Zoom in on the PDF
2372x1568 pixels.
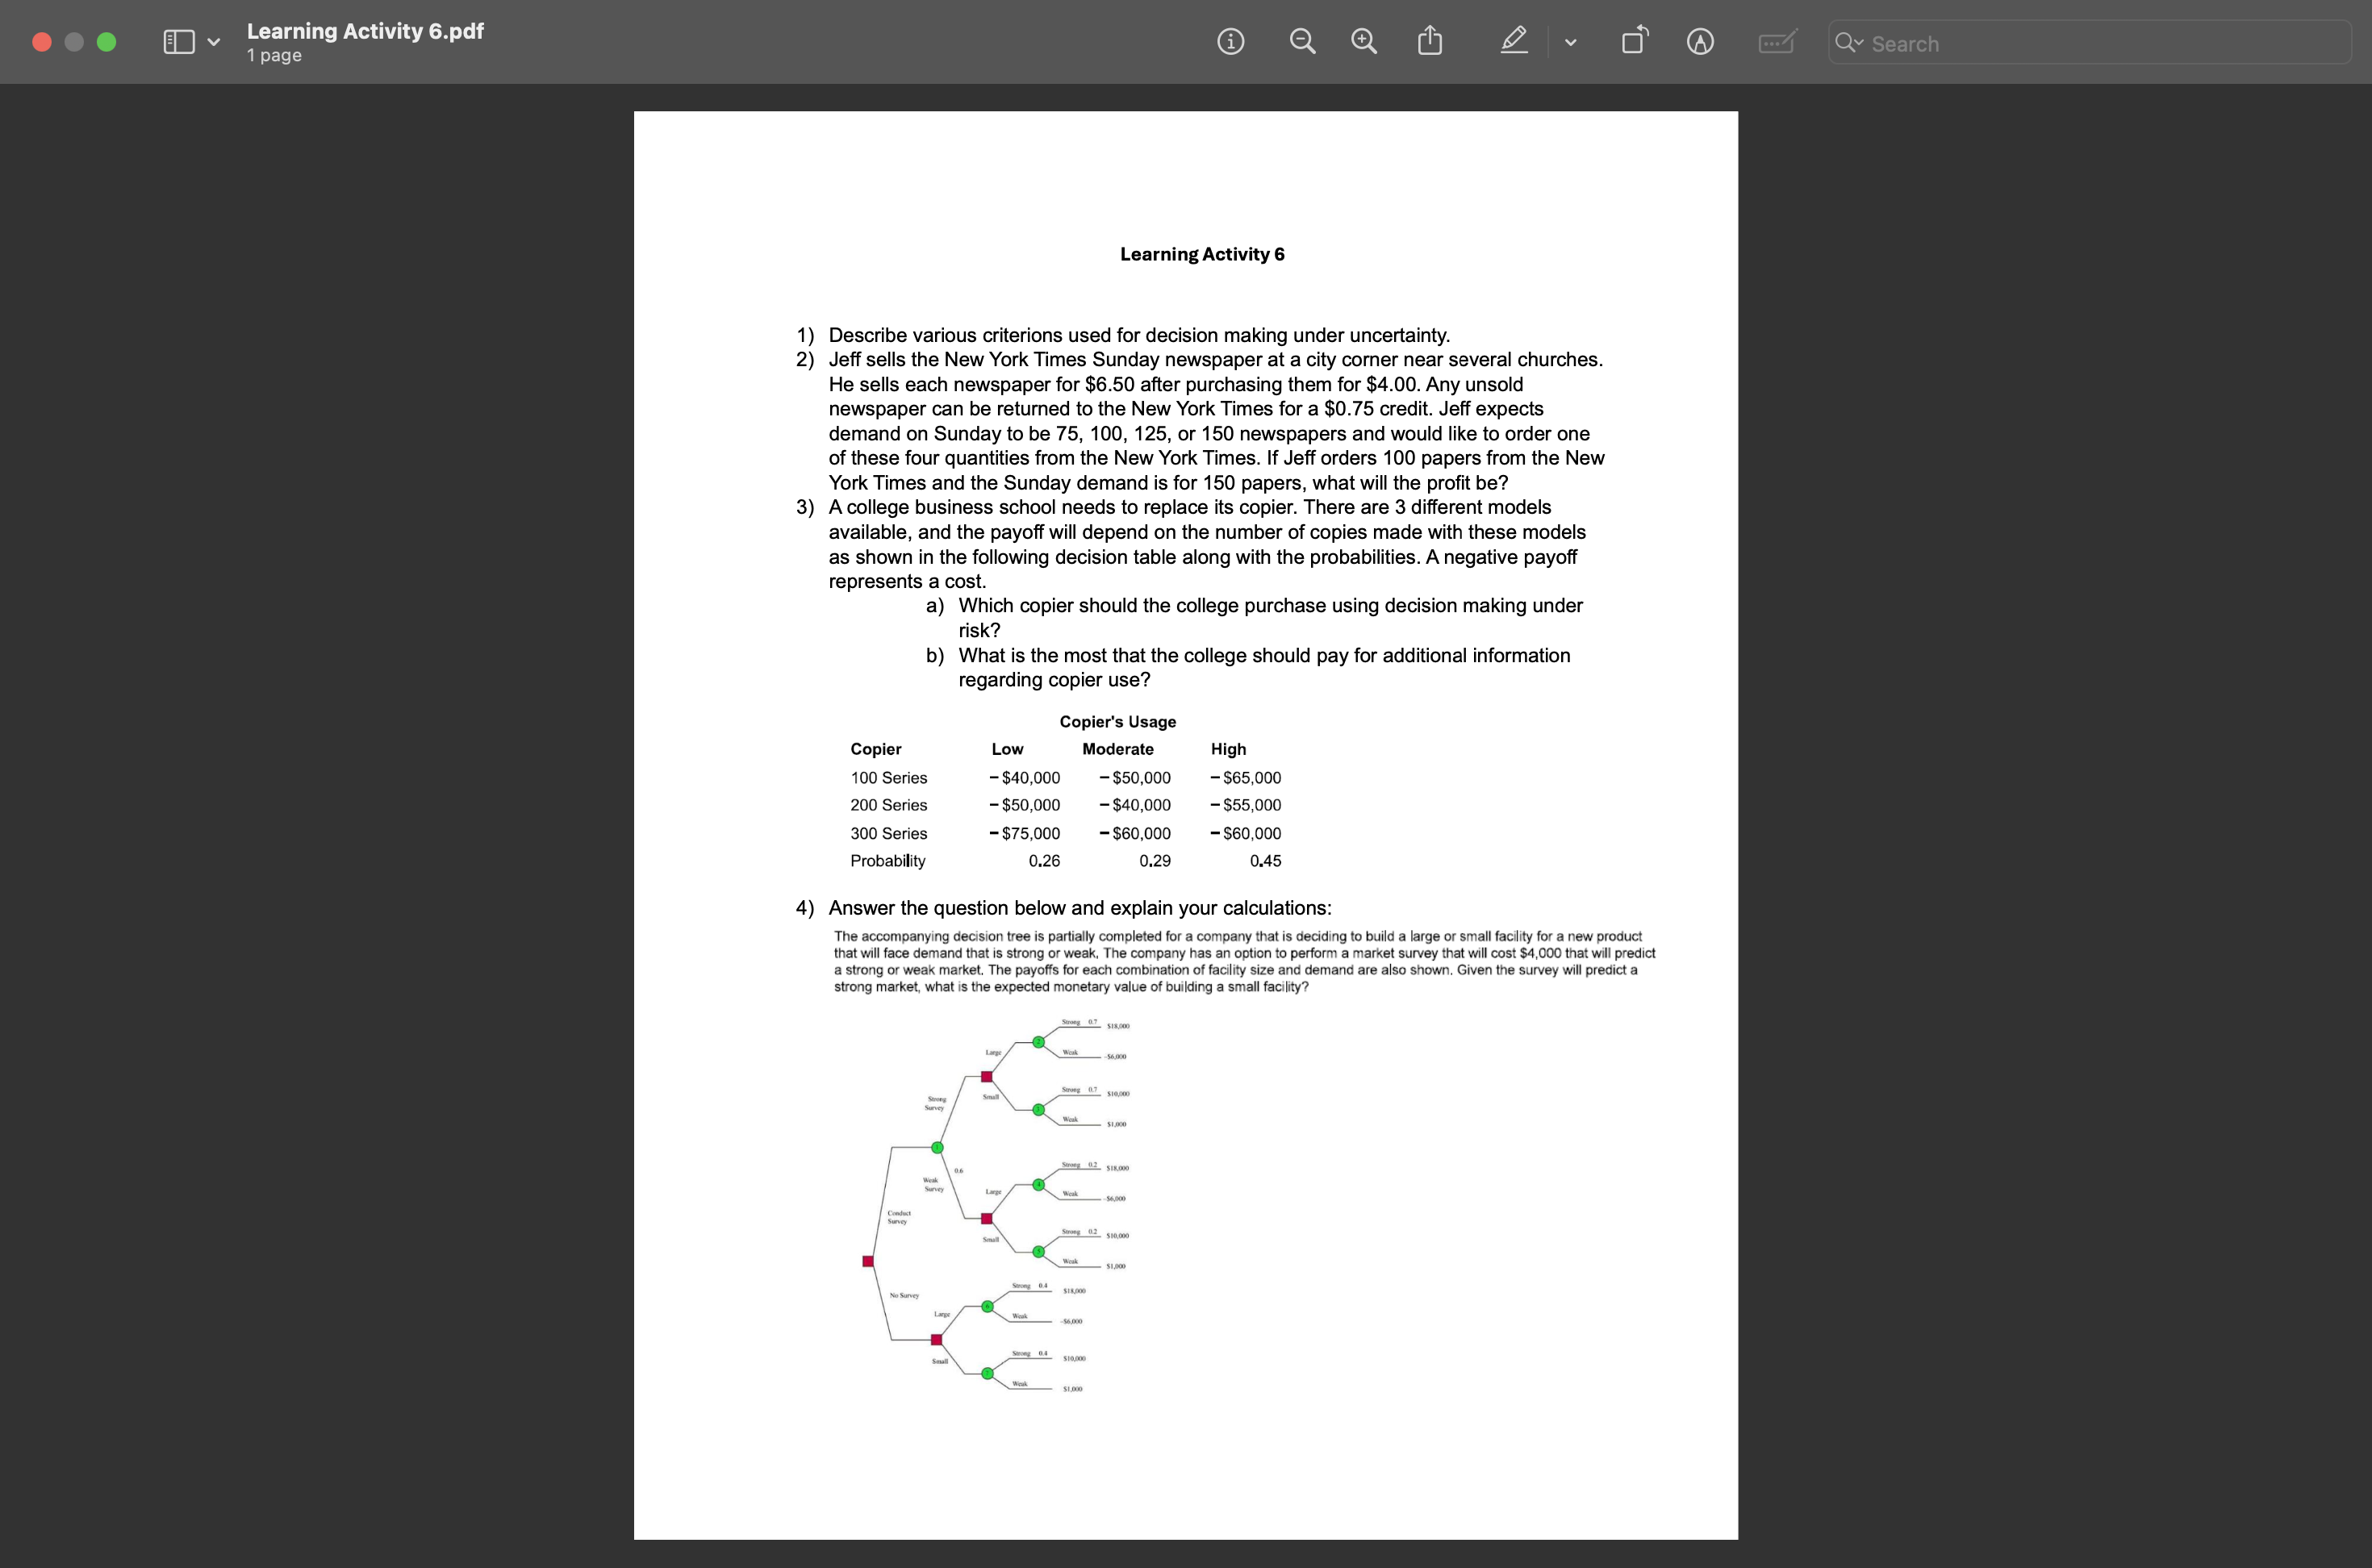(x=1363, y=41)
